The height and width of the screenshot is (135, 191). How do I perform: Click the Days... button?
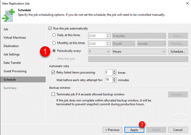pos(178,36)
